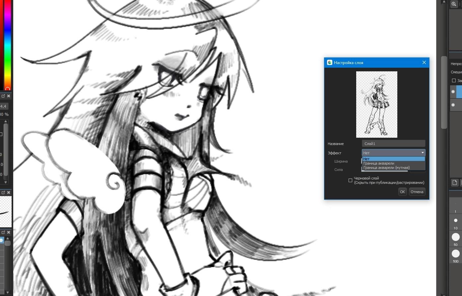Click the zoom-in magnifier icon
462x296 pixels.
454,4
